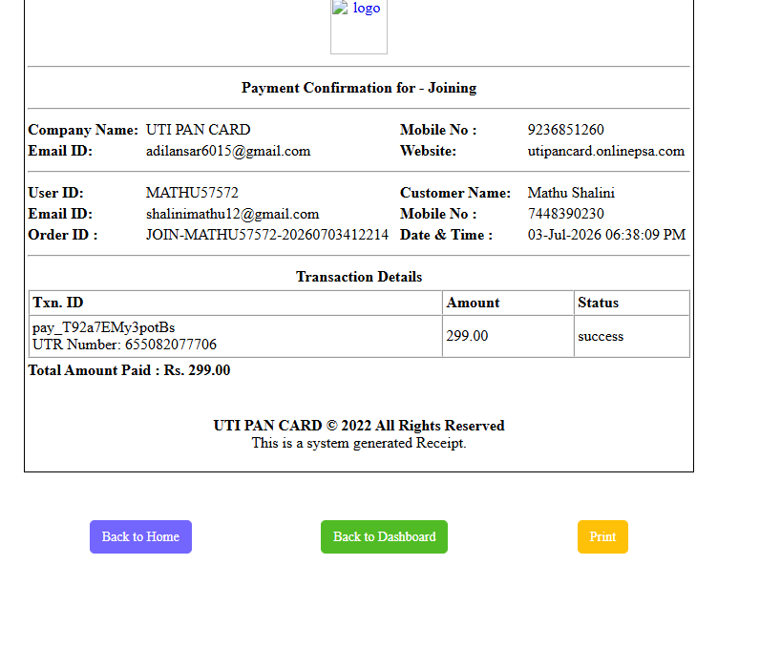Select the Date & Time value
The height and width of the screenshot is (649, 781).
pos(606,235)
